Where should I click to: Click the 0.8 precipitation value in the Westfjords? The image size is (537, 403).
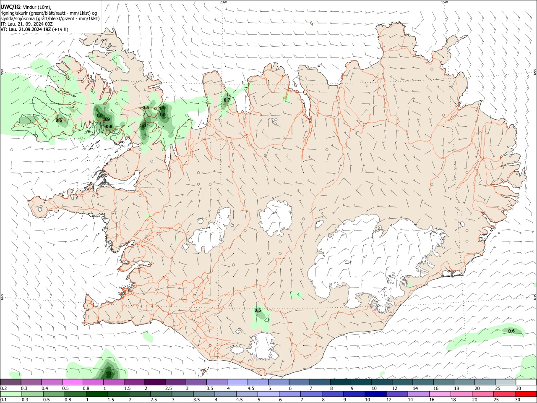109,126
